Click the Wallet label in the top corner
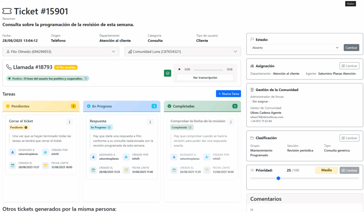The width and height of the screenshot is (364, 212). click(350, 4)
